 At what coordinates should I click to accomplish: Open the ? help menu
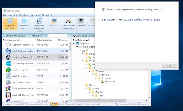[51, 15]
